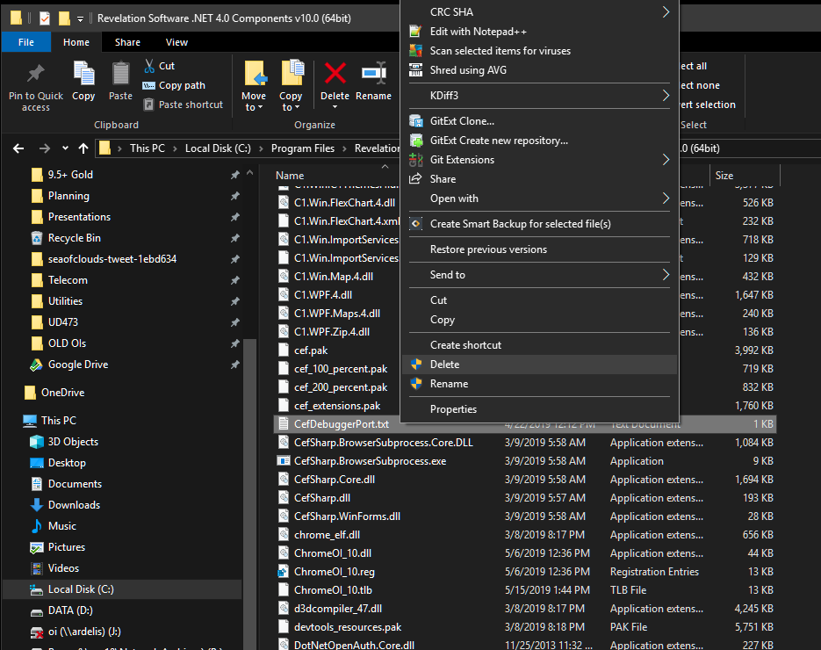821x650 pixels.
Task: Toggle the pin beside UD473 folder
Action: (235, 322)
